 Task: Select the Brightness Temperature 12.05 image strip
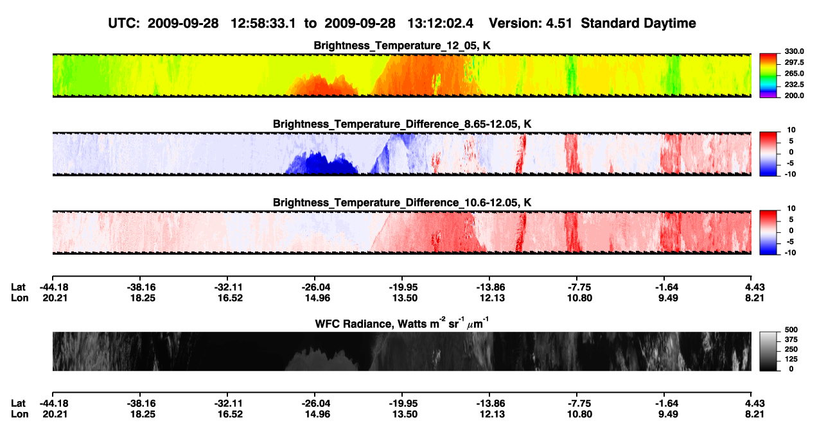tap(401, 76)
